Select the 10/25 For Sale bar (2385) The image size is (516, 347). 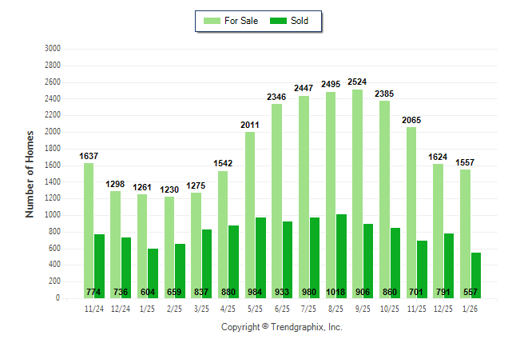pyautogui.click(x=384, y=199)
